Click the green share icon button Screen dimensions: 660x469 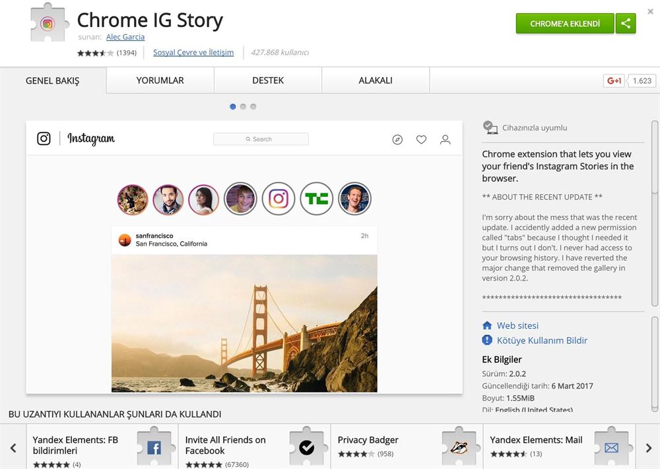(x=626, y=24)
